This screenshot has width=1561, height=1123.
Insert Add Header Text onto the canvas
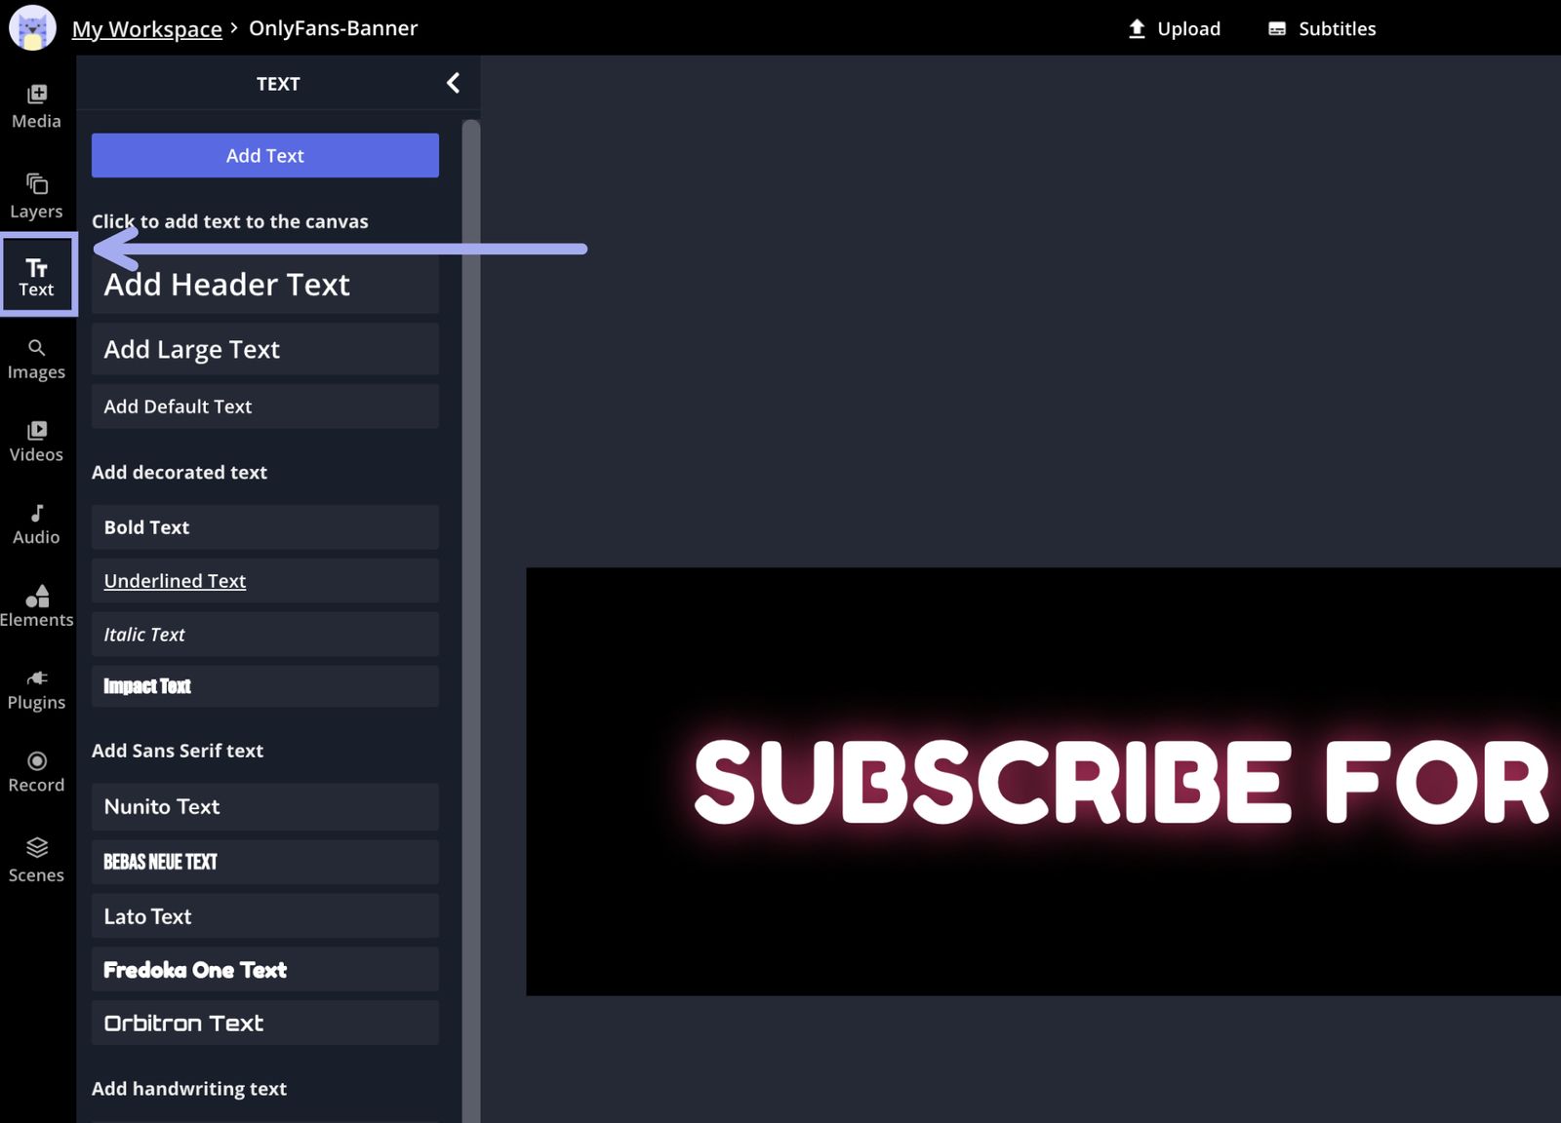pos(264,285)
